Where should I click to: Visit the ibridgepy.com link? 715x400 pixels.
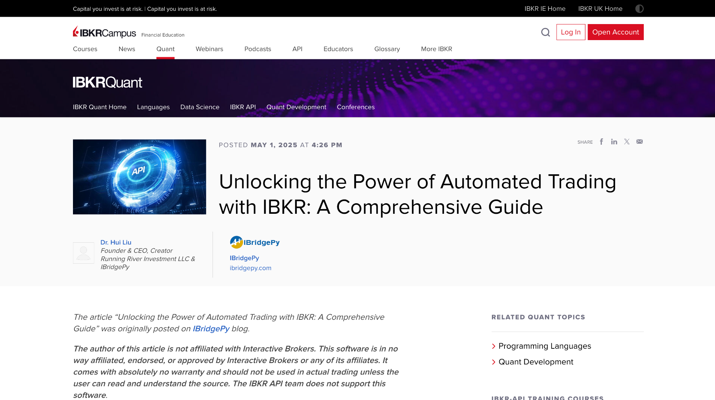(250, 268)
